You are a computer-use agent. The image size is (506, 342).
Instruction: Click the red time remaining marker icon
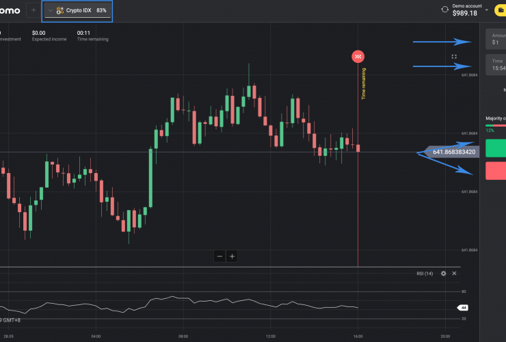pyautogui.click(x=358, y=55)
